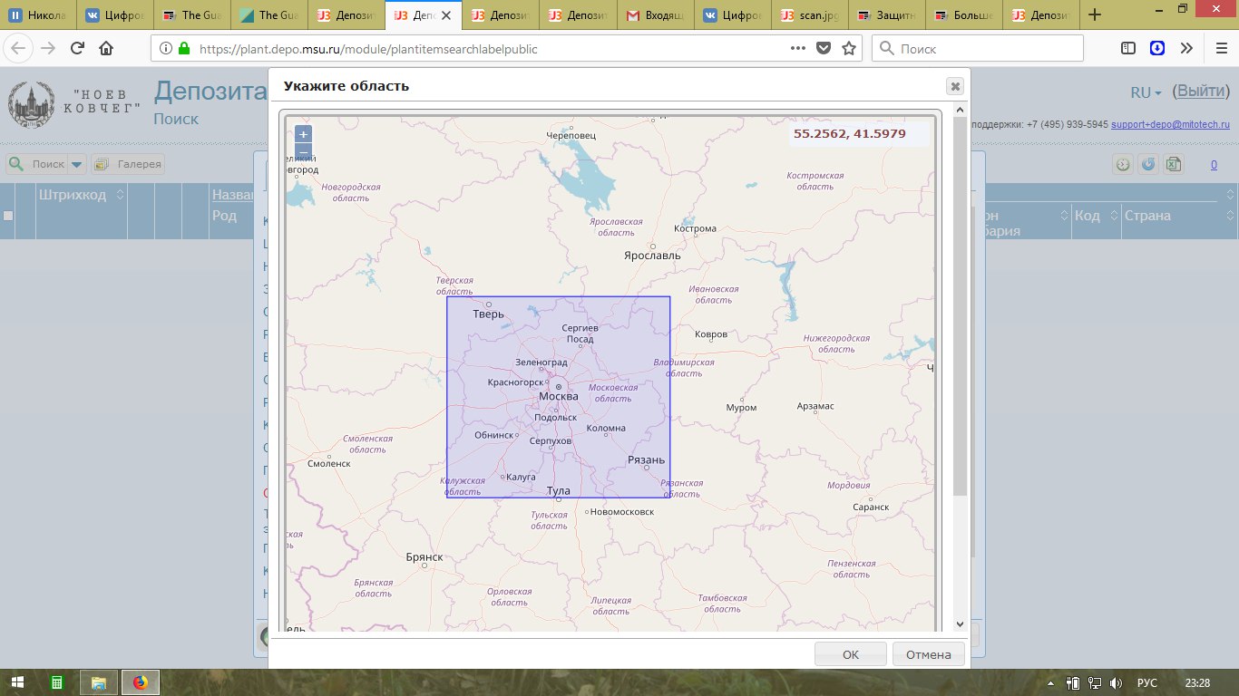The width and height of the screenshot is (1239, 696).
Task: Bookmark this page with star icon
Action: click(849, 49)
